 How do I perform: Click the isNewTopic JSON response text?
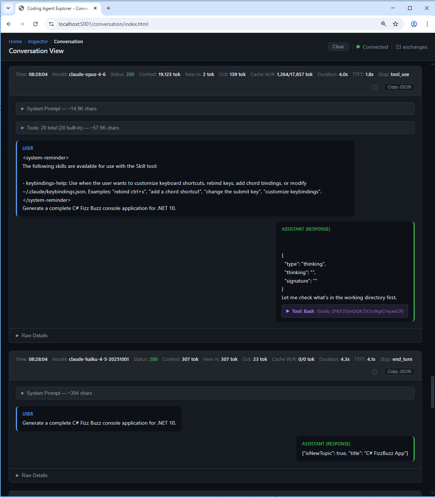click(355, 453)
